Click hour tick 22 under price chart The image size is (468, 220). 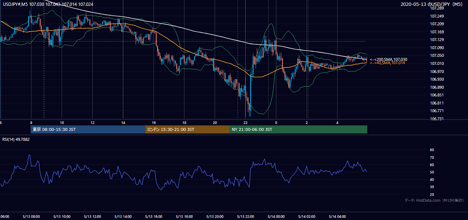click(x=245, y=123)
